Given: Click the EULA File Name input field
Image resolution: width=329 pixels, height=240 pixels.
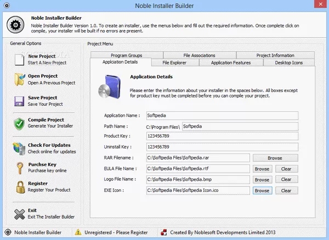Looking at the screenshot, I should 198,169.
